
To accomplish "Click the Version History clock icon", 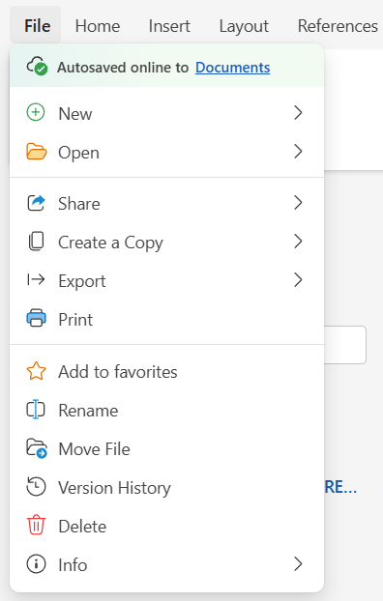I will coord(36,487).
